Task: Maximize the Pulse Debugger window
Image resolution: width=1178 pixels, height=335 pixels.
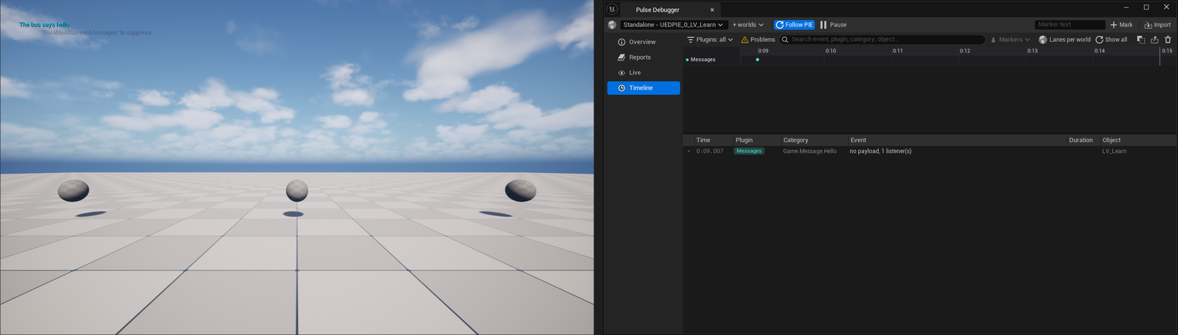Action: click(1146, 7)
